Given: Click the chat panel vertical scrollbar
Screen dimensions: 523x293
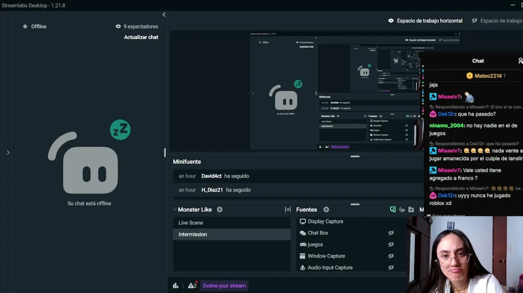Looking at the screenshot, I should click(165, 153).
